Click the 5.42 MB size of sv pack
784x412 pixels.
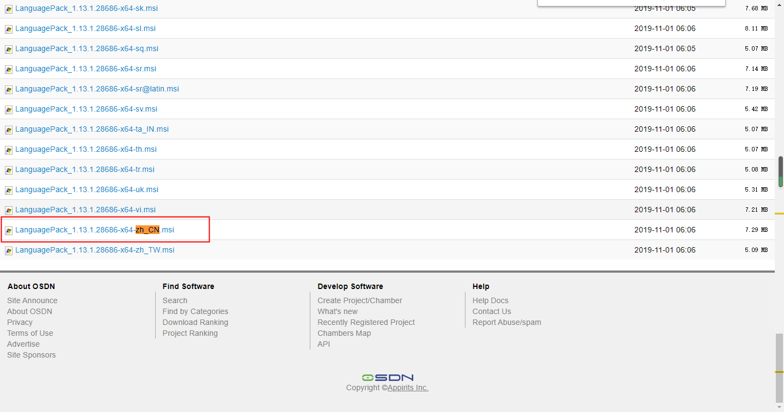[756, 109]
